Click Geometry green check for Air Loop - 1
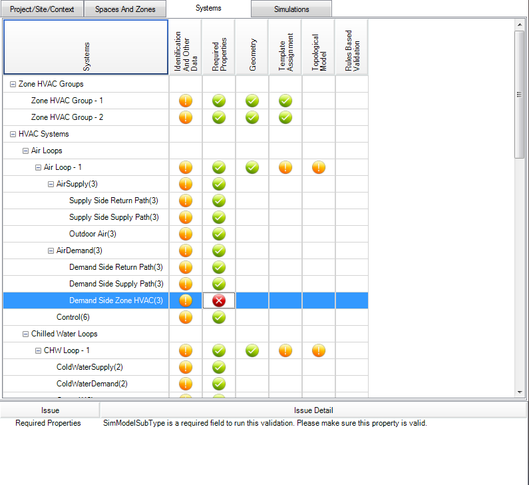Viewport: 529px width, 485px height. [252, 167]
